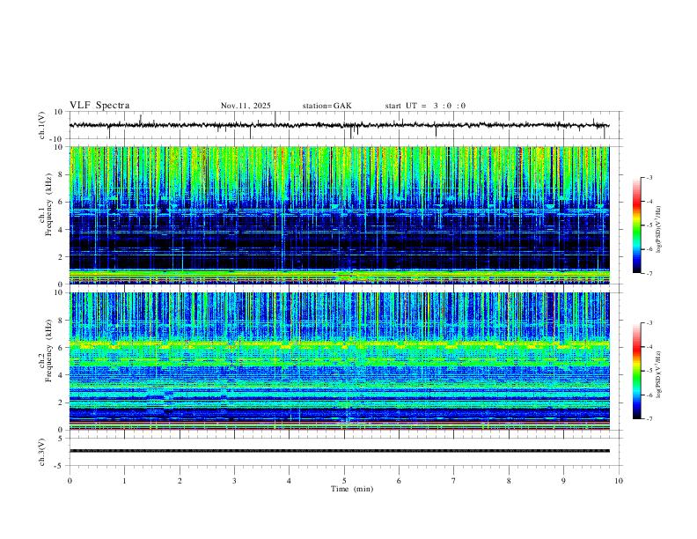Click the ch.1 black waveform trace

click(339, 125)
